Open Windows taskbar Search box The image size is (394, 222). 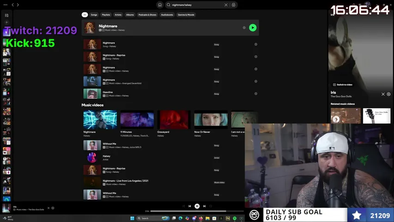tap(153, 218)
